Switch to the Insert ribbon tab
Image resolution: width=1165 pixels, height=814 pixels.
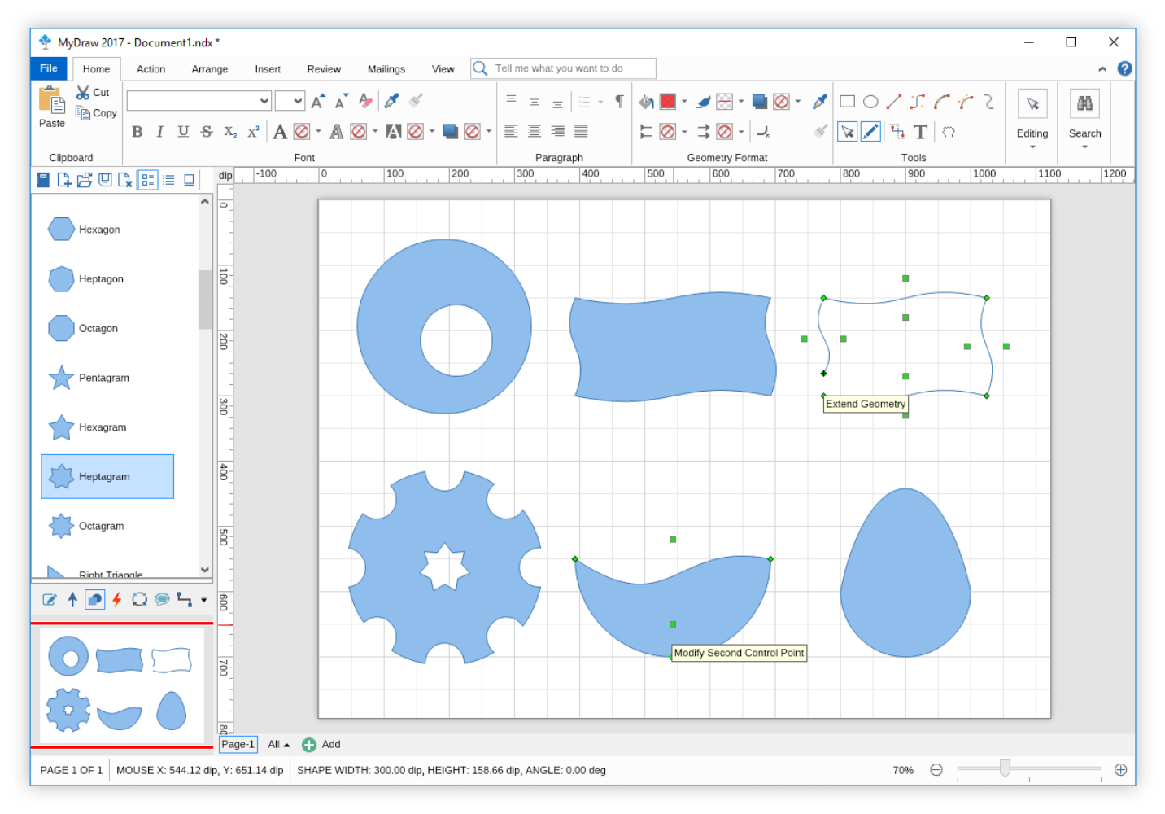(x=268, y=68)
